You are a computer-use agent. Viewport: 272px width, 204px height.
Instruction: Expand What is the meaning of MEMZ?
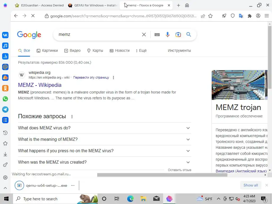(x=105, y=139)
